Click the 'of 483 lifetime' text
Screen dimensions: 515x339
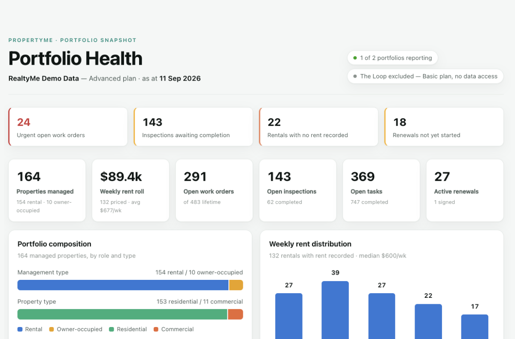(x=202, y=202)
